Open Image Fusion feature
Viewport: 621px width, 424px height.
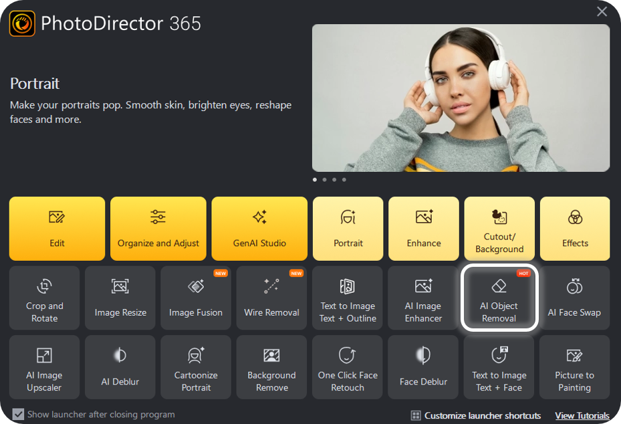pos(196,298)
